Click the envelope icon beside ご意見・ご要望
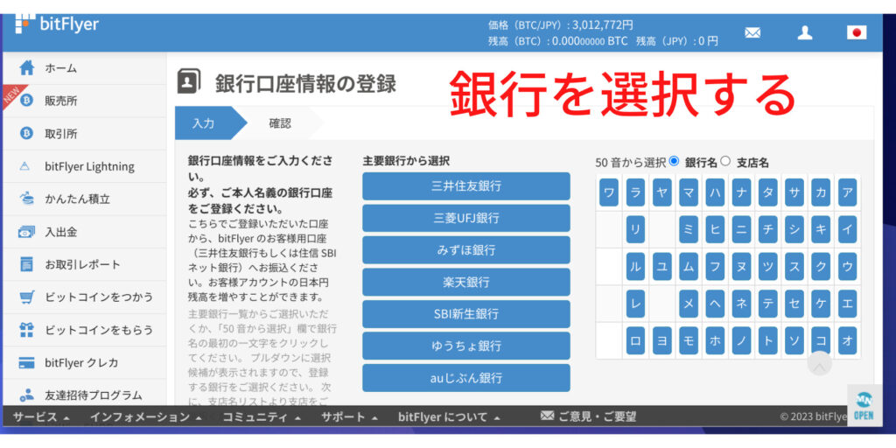Screen dimensions: 896x448 548,416
